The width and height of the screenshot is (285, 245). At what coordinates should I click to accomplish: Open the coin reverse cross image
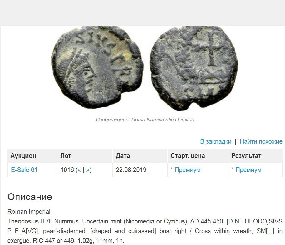(x=194, y=68)
